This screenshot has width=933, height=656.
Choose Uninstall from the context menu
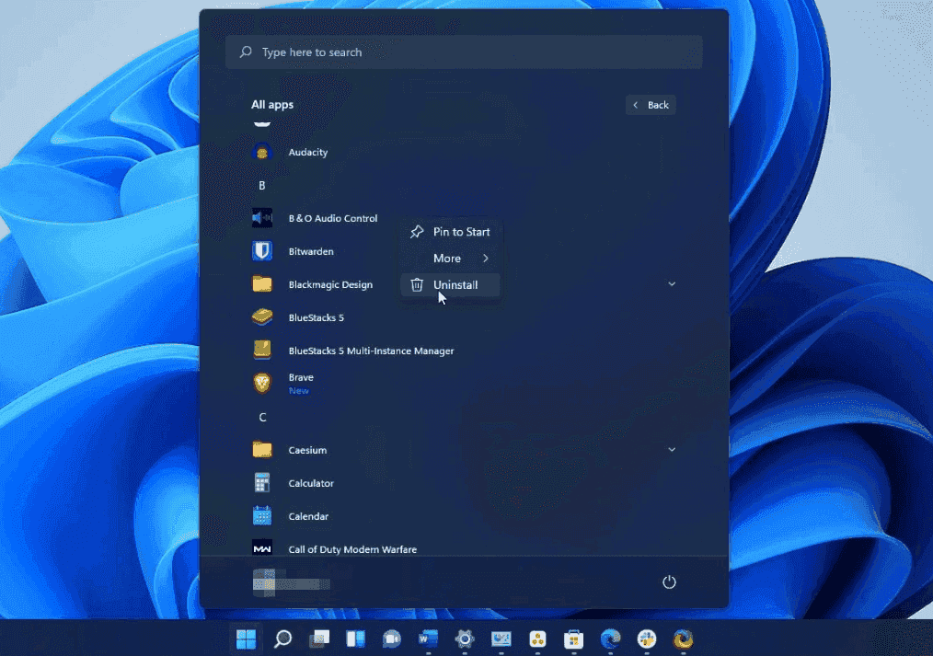coord(450,285)
